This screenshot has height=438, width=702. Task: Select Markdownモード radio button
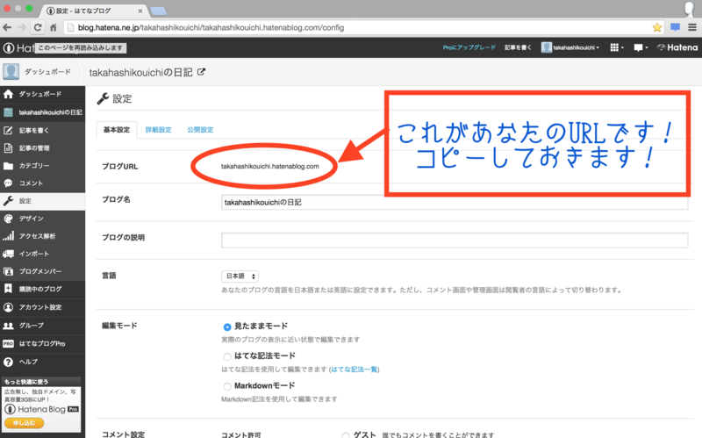[x=227, y=386]
